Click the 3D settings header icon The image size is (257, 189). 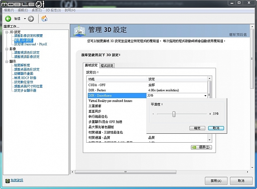[79, 31]
